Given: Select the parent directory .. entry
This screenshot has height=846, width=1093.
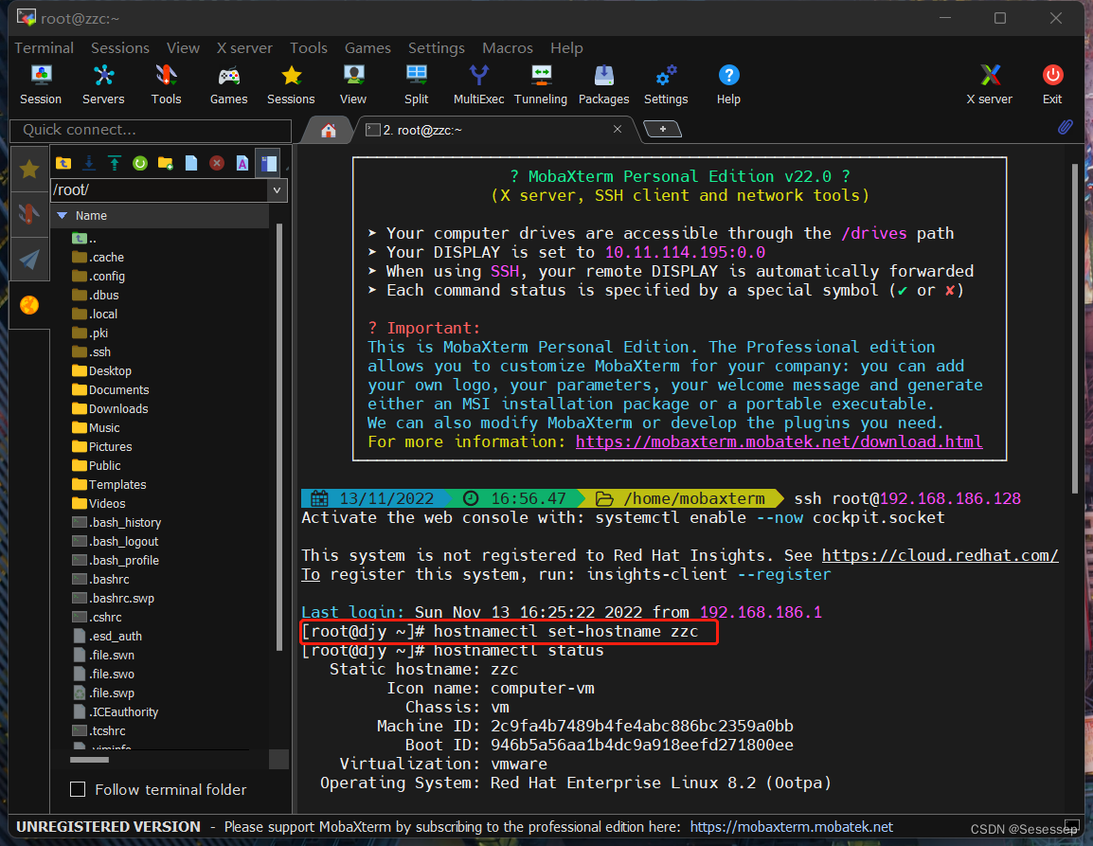Looking at the screenshot, I should (x=83, y=239).
